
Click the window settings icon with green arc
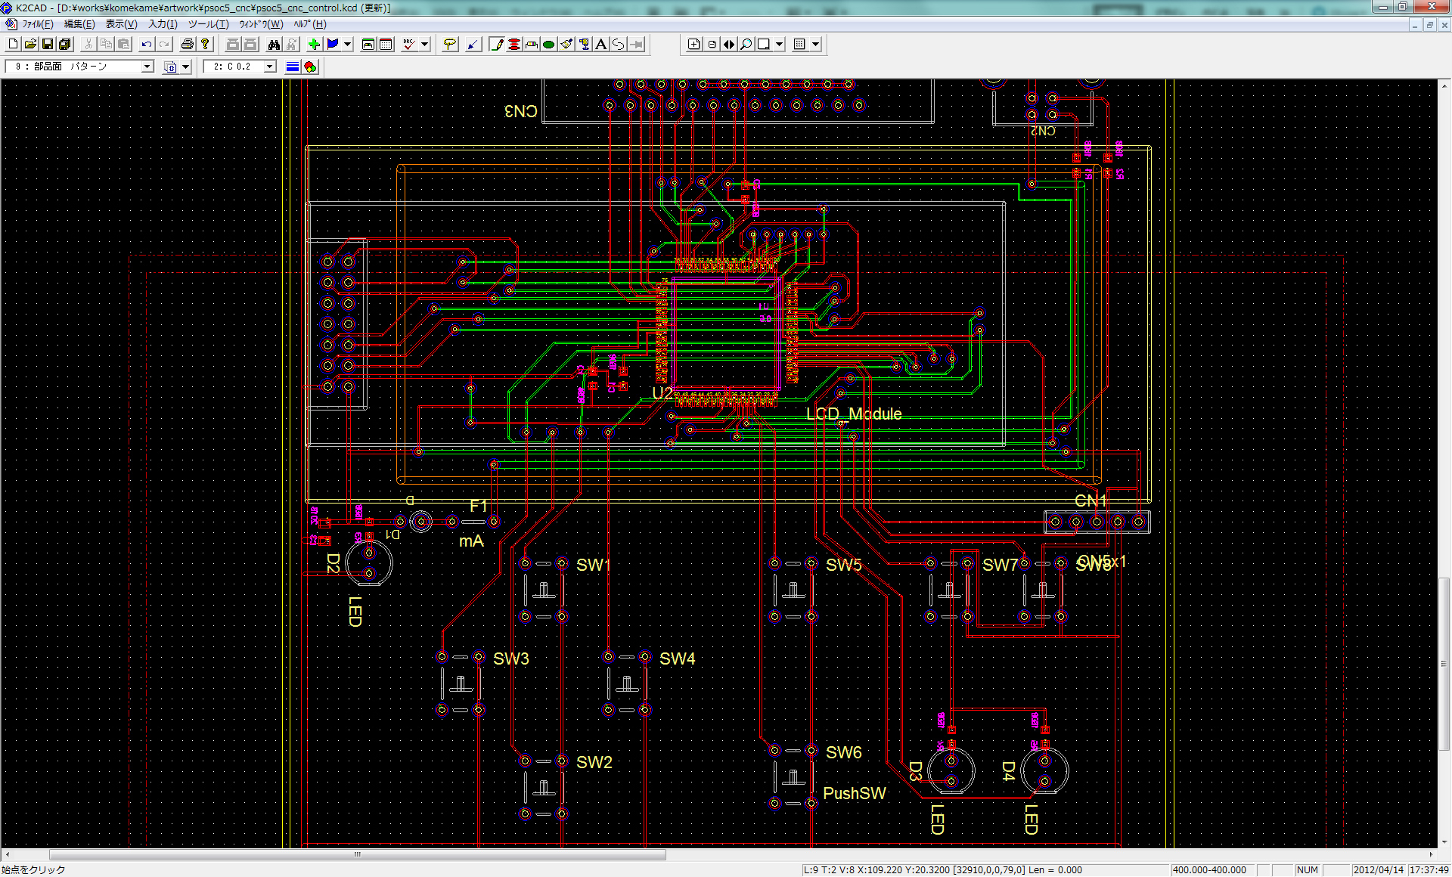(368, 45)
